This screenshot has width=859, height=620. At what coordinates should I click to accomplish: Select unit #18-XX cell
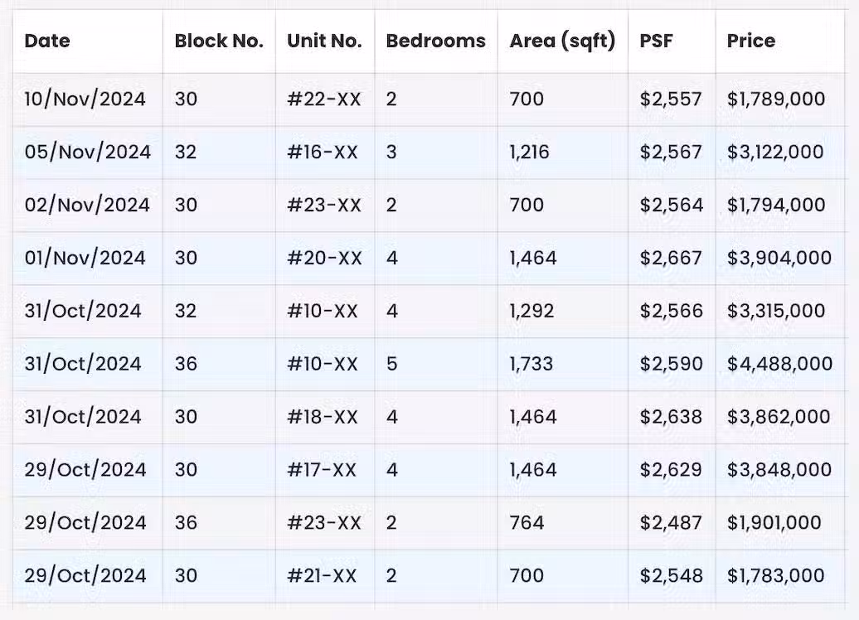323,417
